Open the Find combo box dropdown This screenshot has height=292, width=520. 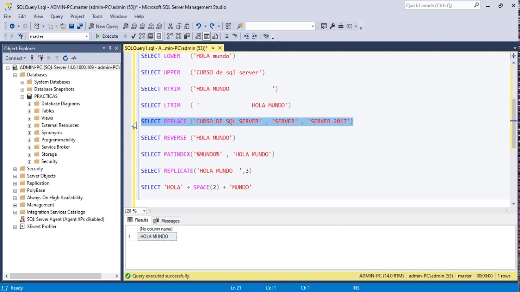(x=313, y=26)
